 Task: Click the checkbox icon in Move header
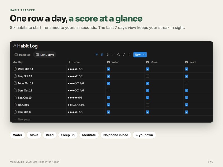(147, 62)
